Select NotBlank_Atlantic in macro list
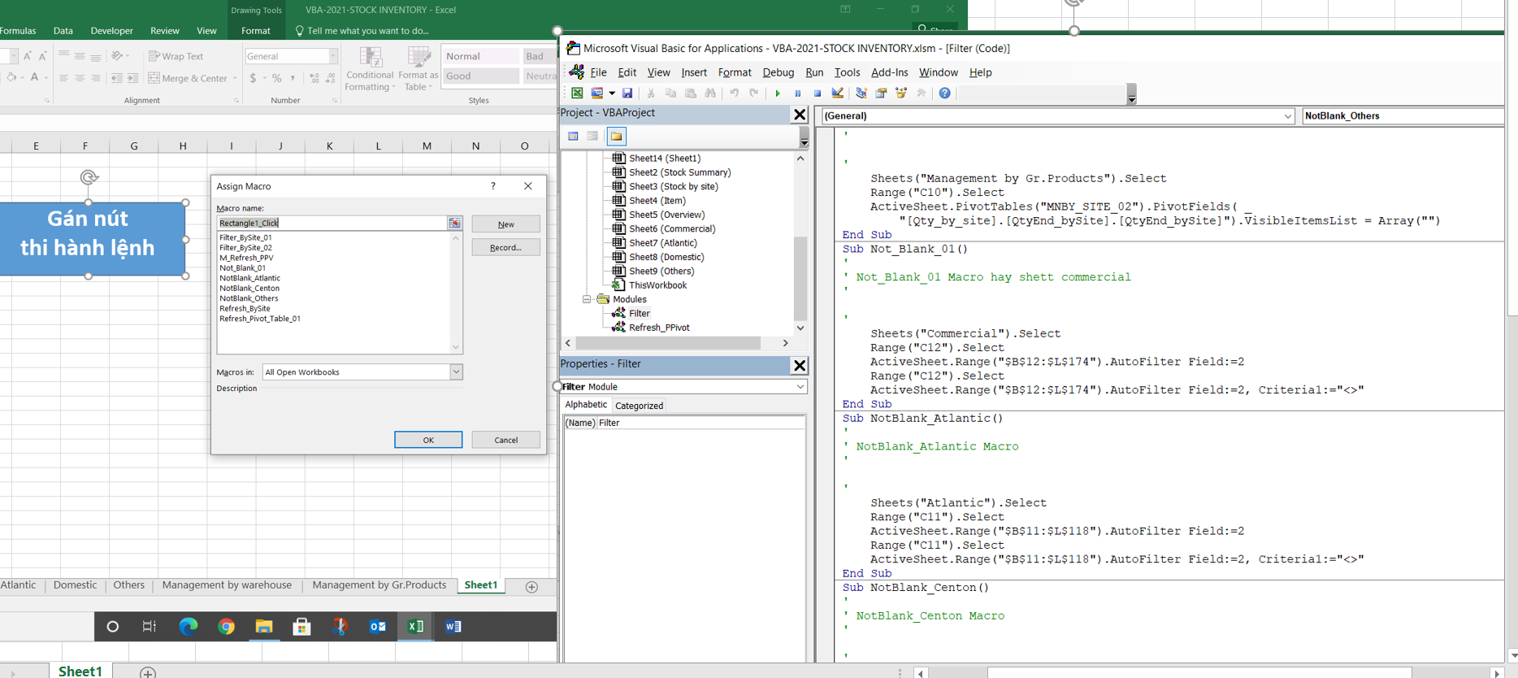 point(249,278)
